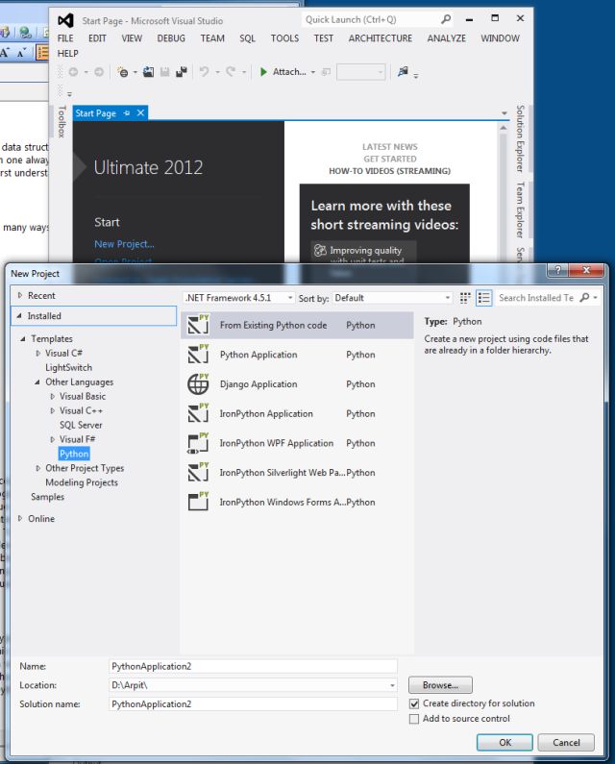Open the Attach button dropdown arrow
The width and height of the screenshot is (615, 764).
coord(313,72)
